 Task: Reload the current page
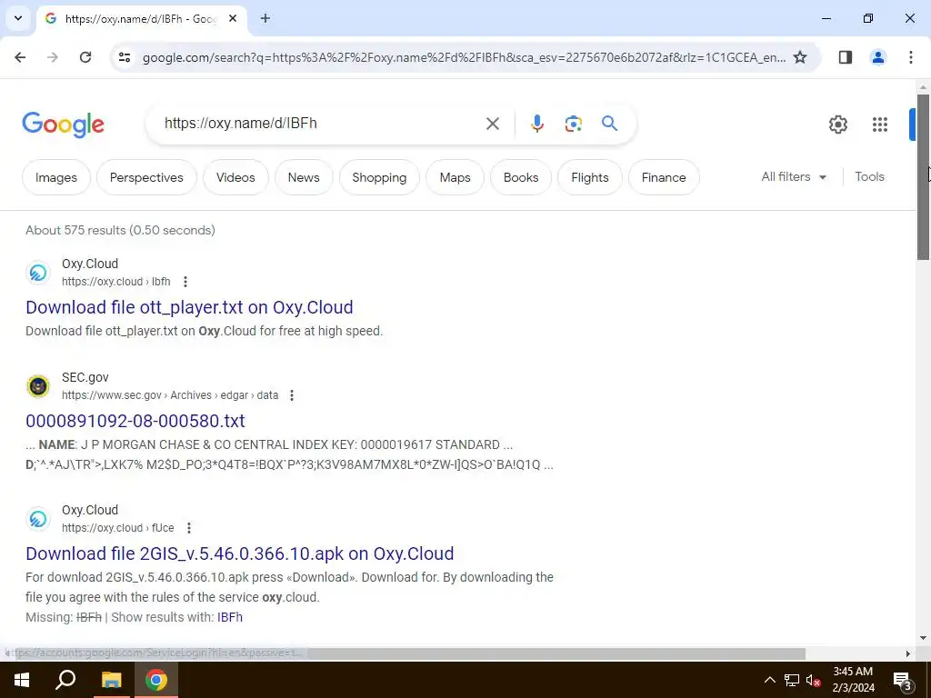85,57
